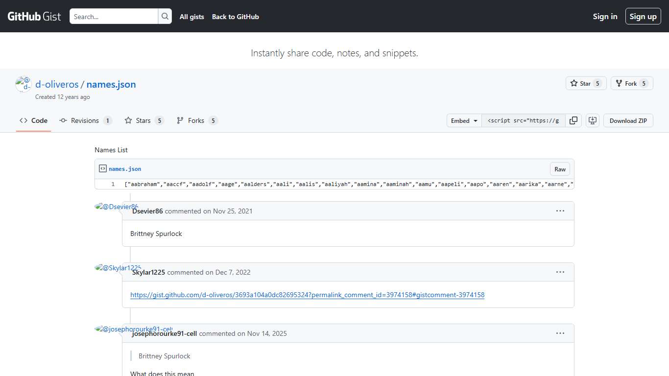
Task: Click the gist search input field
Action: coord(114,16)
